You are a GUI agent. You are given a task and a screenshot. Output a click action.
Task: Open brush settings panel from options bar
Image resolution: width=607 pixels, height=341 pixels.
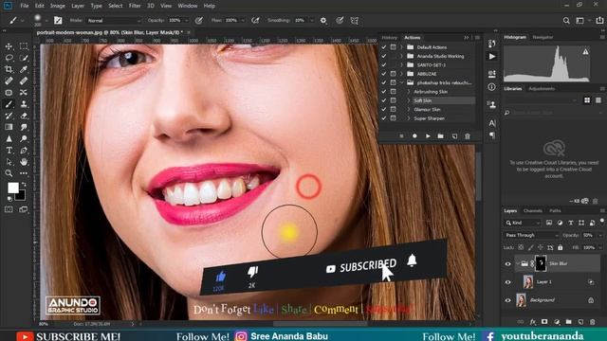pos(58,21)
